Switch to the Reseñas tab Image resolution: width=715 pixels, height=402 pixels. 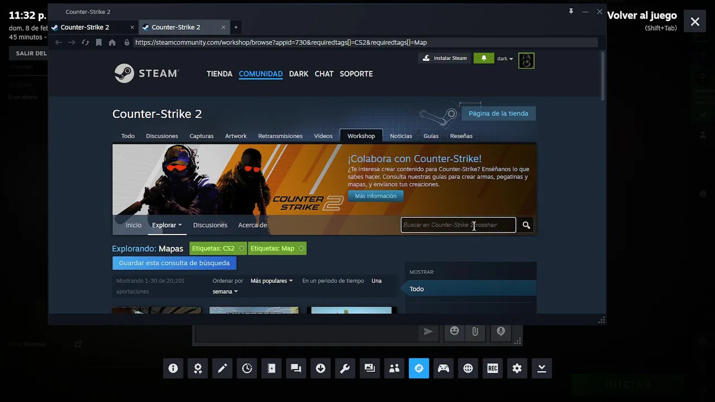(x=461, y=136)
